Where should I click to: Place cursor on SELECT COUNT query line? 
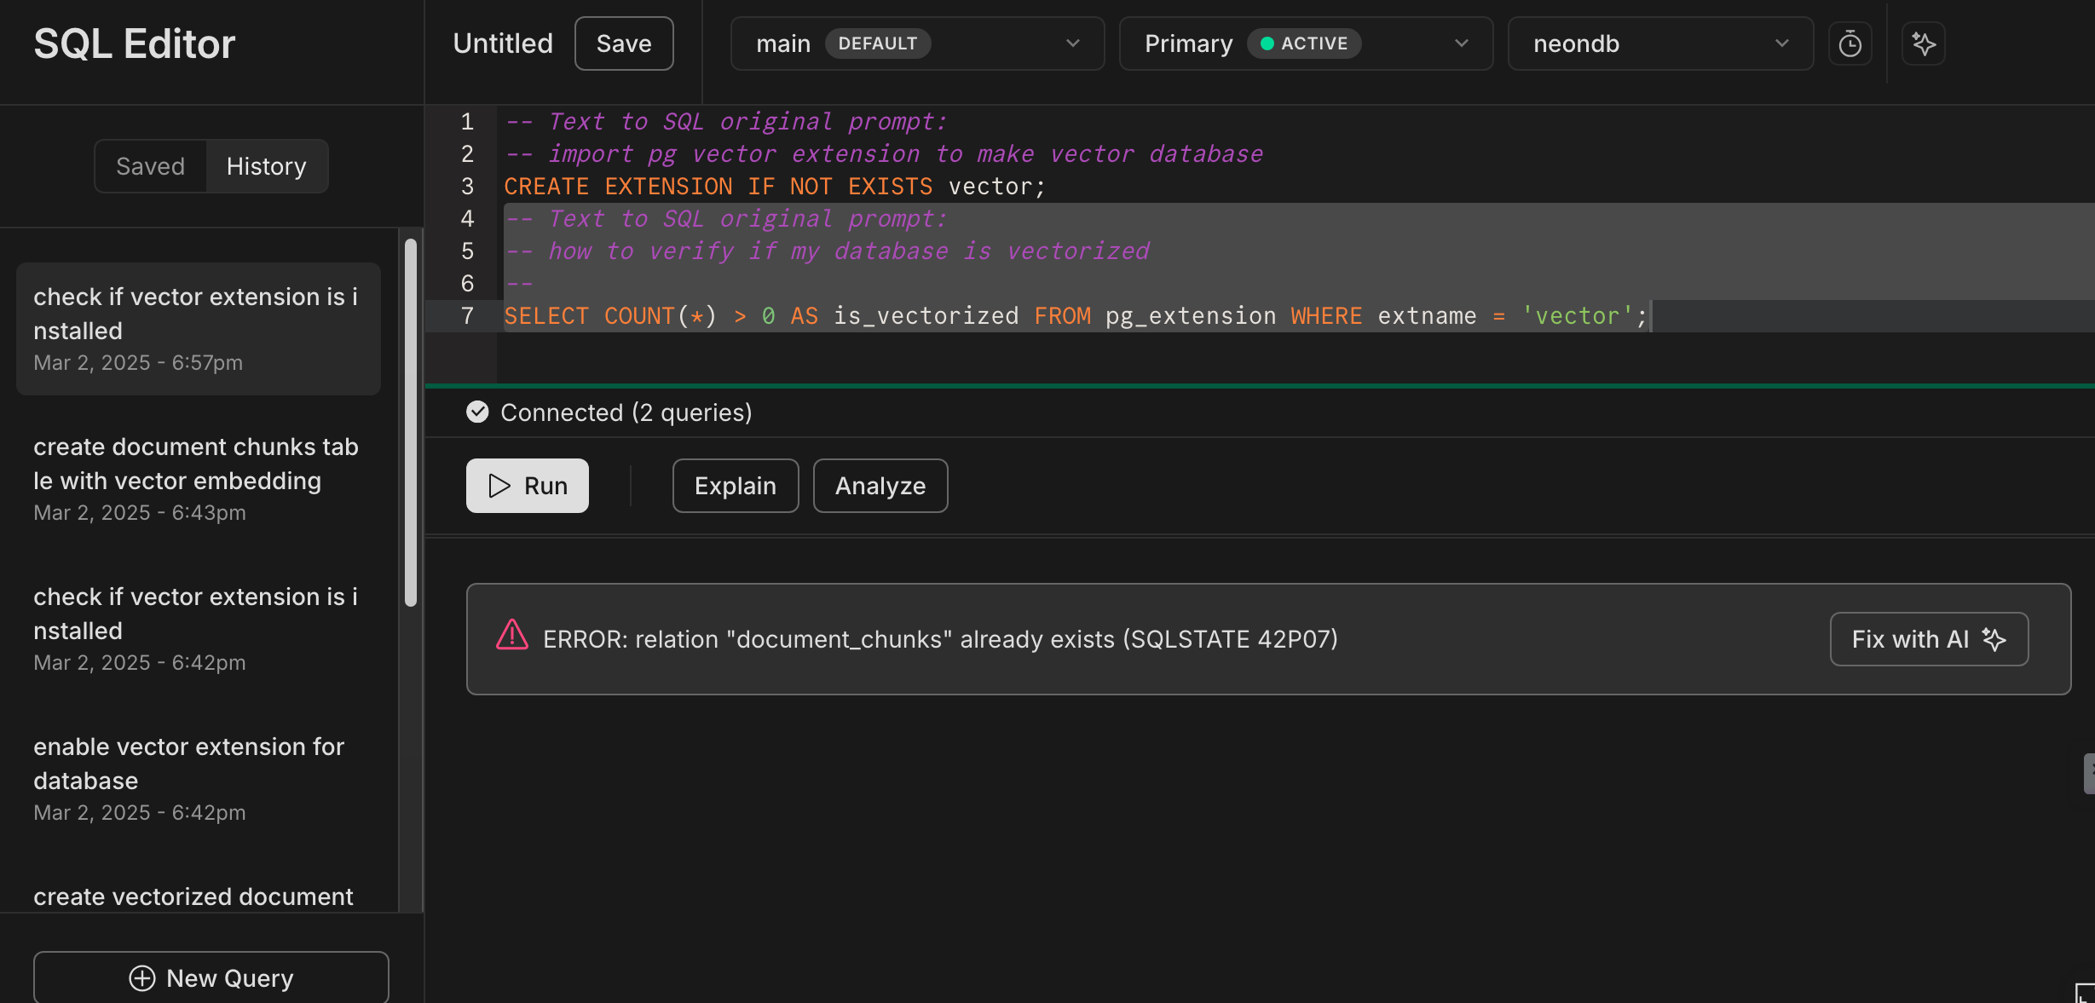1076,316
